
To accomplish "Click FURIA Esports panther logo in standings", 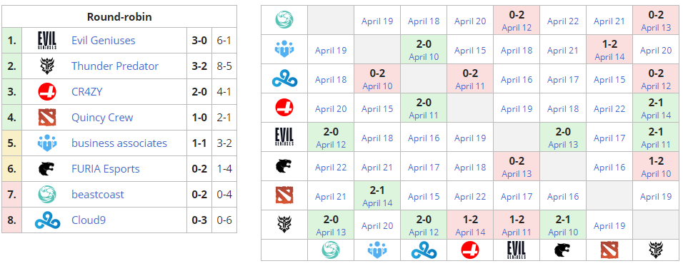I will 46,168.
